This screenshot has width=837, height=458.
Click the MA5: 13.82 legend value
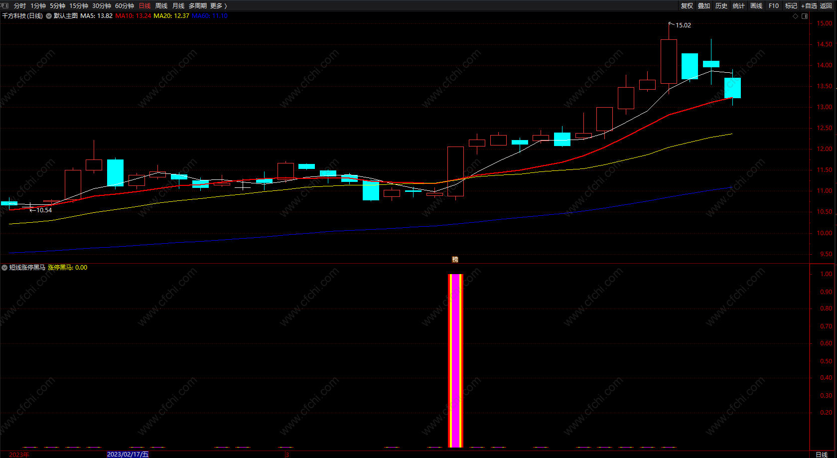97,16
